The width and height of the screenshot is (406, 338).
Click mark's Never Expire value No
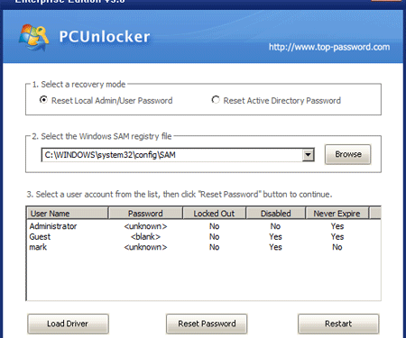pos(337,247)
